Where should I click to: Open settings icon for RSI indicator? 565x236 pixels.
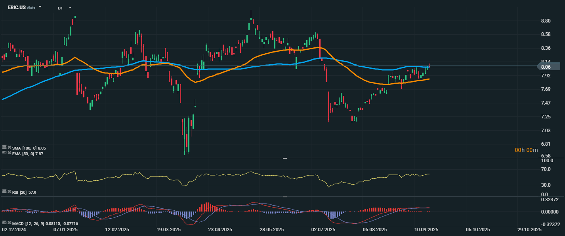pos(4,191)
